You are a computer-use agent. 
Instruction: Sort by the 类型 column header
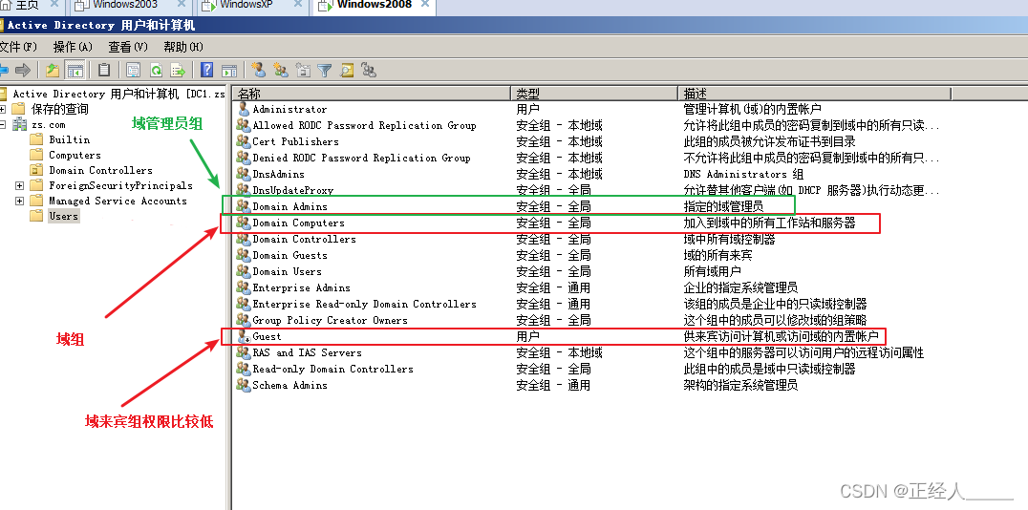[594, 93]
